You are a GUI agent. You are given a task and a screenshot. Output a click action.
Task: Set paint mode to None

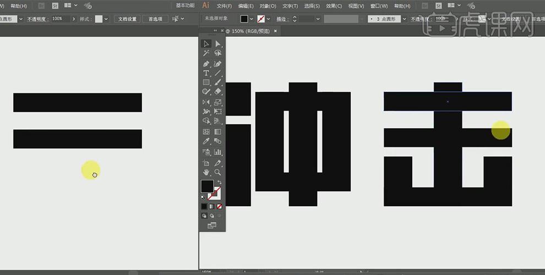click(x=220, y=206)
